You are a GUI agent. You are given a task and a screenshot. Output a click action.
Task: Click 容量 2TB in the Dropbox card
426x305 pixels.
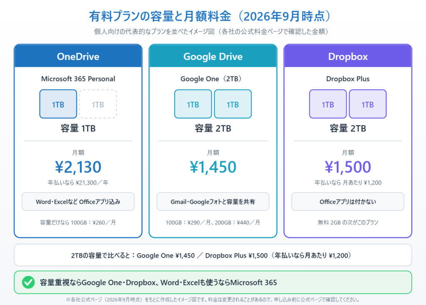pyautogui.click(x=348, y=128)
